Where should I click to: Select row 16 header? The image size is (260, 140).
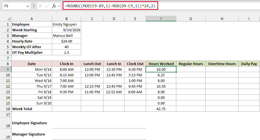click(x=6, y=109)
